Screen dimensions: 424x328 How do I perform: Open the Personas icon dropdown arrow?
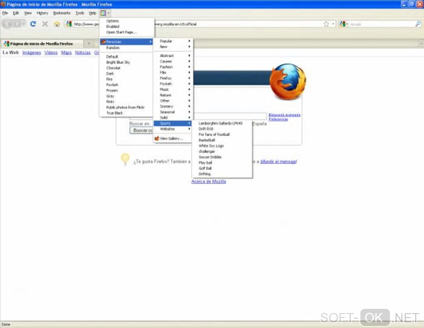(108, 13)
